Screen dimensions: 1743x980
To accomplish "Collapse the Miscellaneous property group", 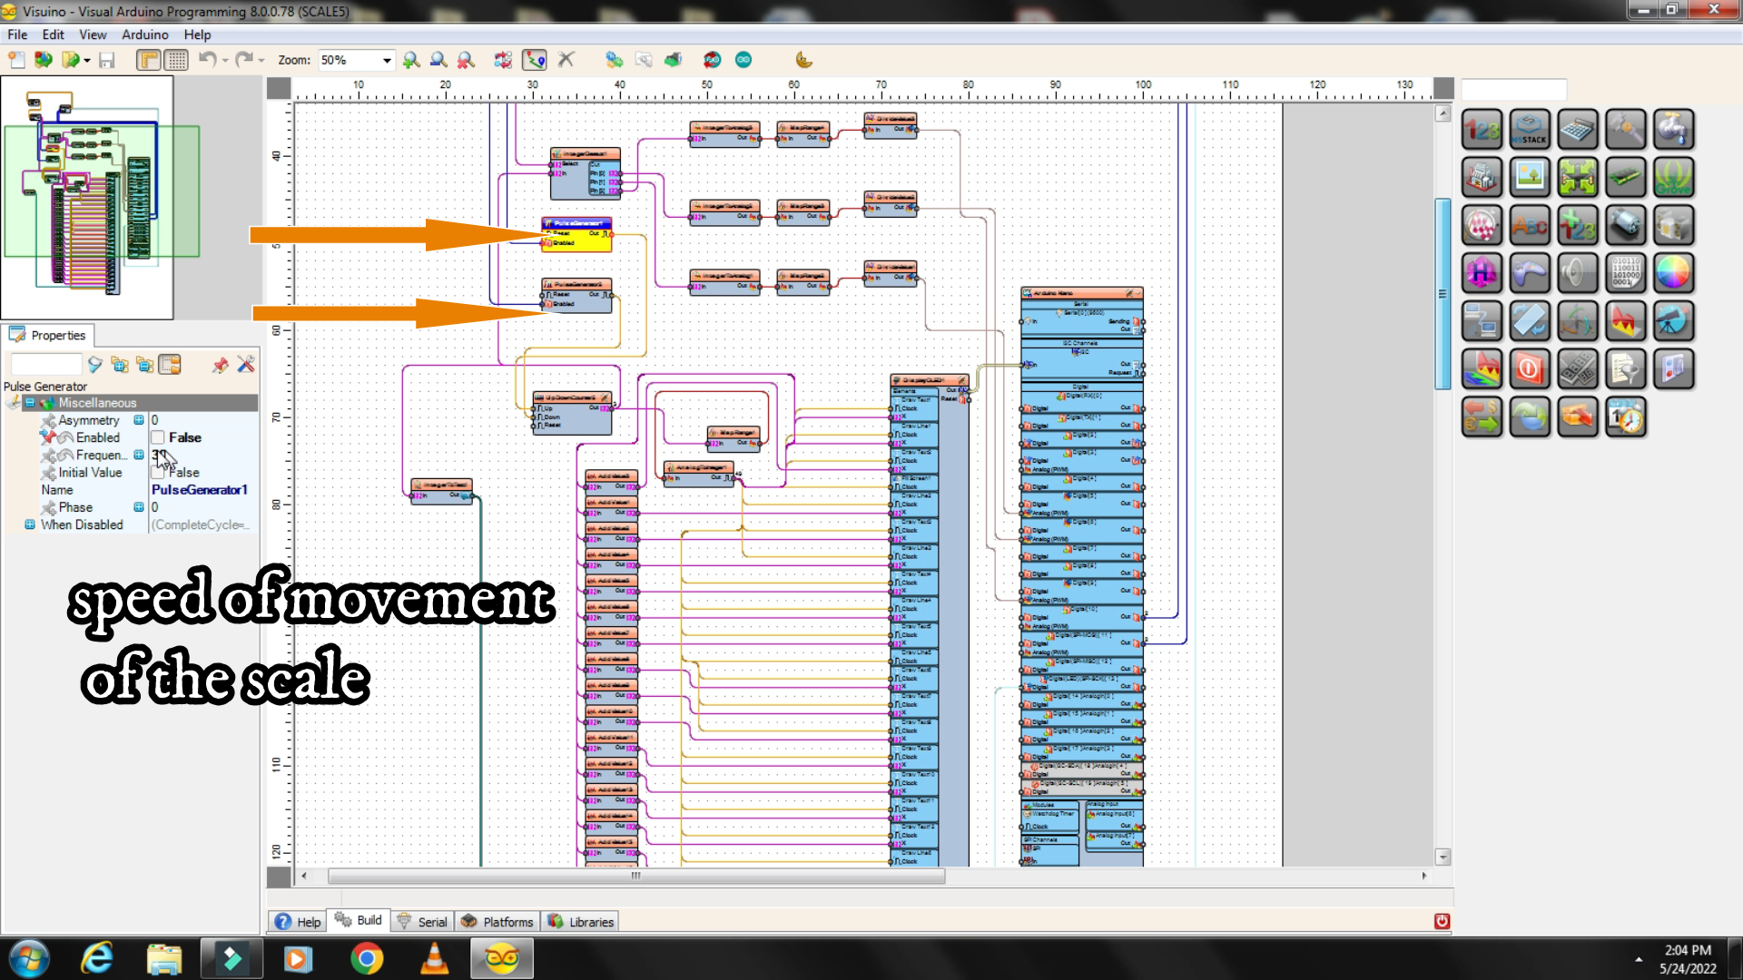I will tap(30, 403).
